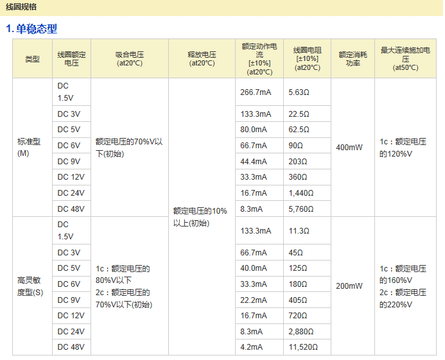Click the 释放电压 (at20℃) header
Image resolution: width=445 pixels, height=360 pixels.
[202, 59]
